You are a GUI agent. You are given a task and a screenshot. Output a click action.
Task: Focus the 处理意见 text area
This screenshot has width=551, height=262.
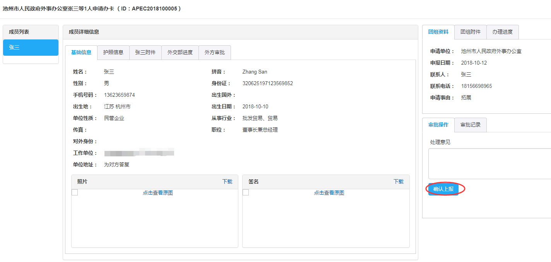point(489,164)
